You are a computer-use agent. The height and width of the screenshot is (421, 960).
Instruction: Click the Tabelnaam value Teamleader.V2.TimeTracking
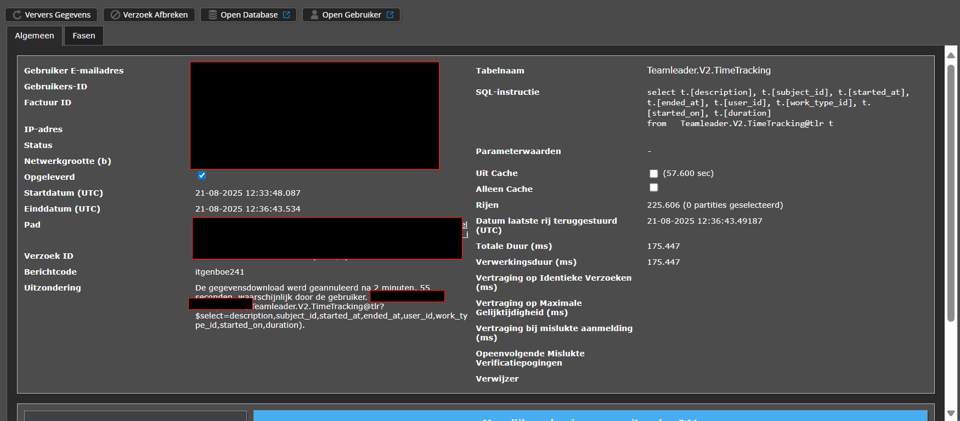[708, 70]
